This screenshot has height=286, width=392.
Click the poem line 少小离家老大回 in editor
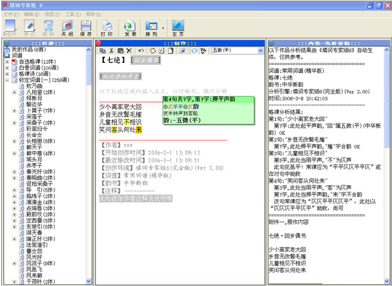pos(120,107)
